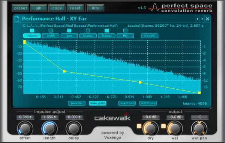The height and width of the screenshot is (143, 225).
Task: Toggle the dry output enable square
Action: pyautogui.click(x=139, y=126)
